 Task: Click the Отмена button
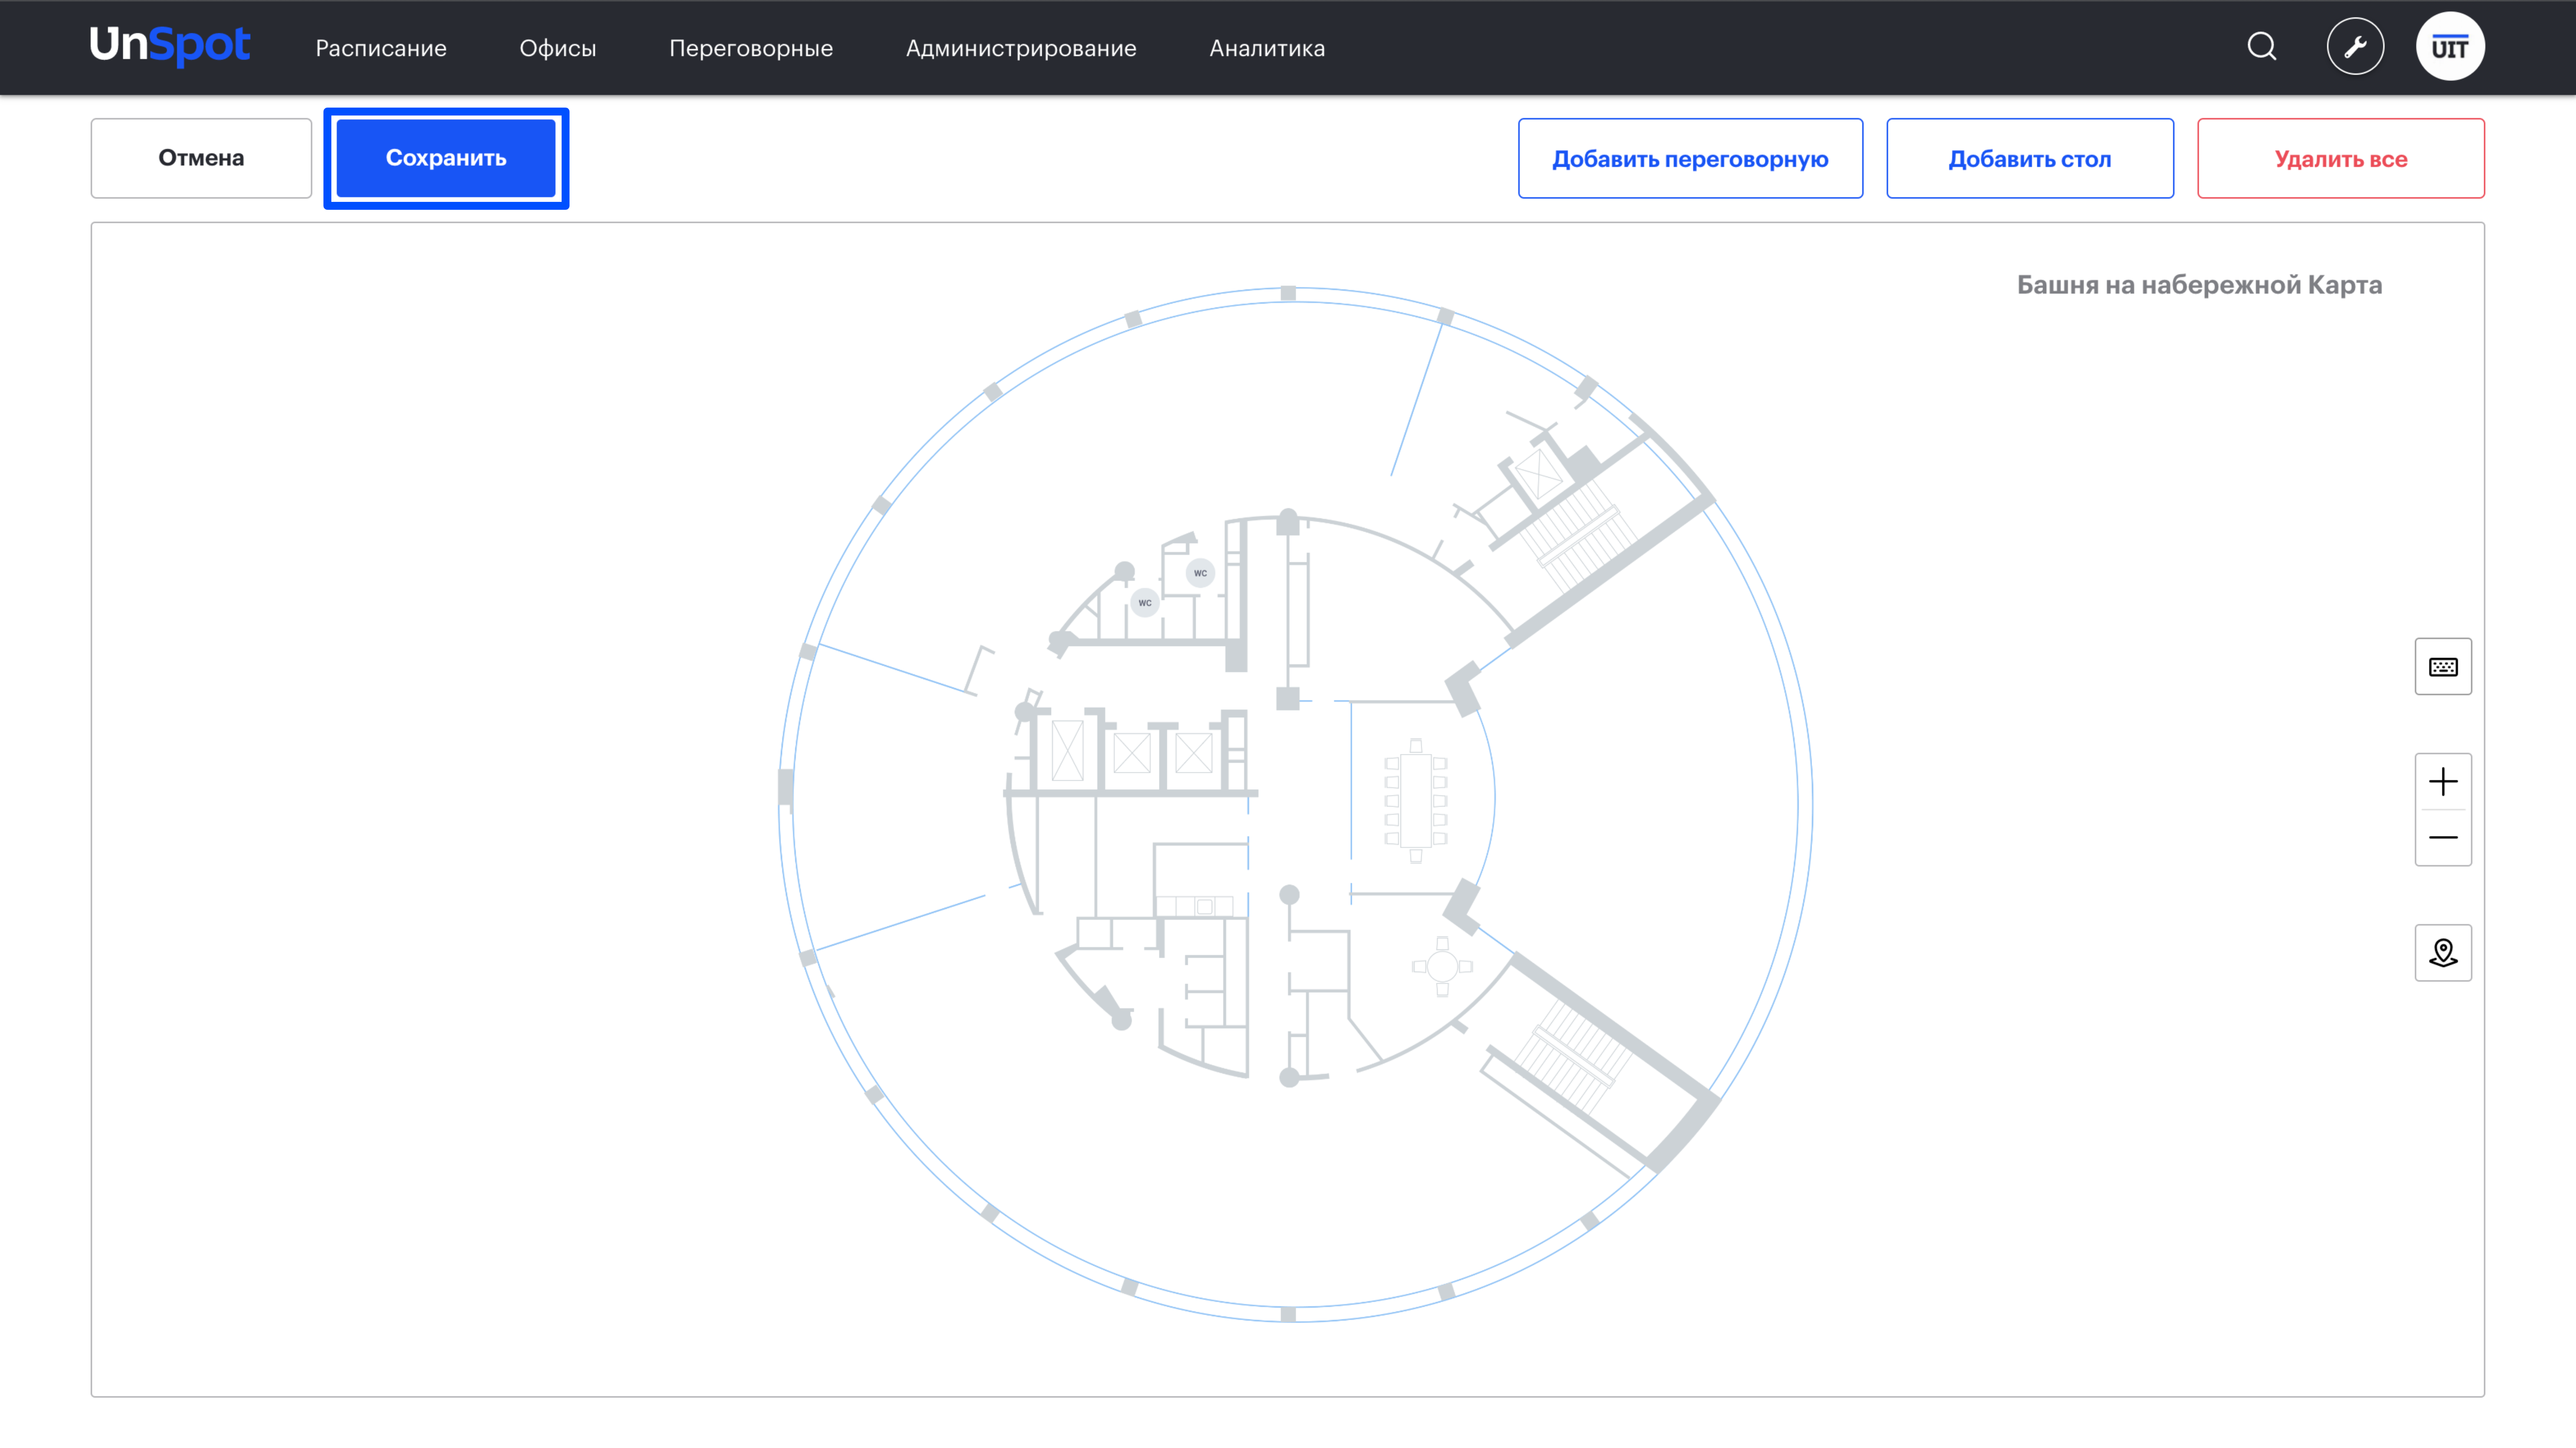tap(201, 158)
